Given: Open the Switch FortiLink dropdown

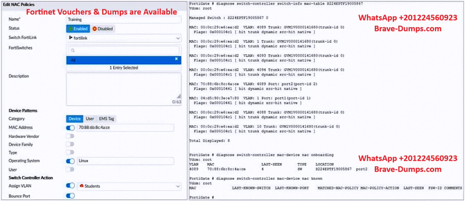Looking at the screenshot, I should 178,38.
